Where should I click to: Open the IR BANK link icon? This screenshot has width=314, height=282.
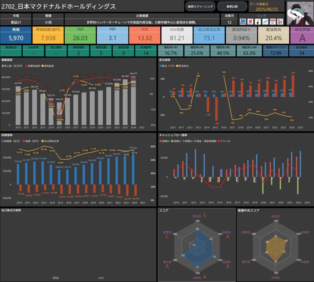pyautogui.click(x=243, y=22)
